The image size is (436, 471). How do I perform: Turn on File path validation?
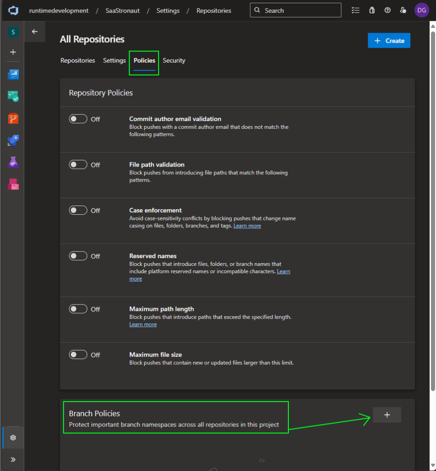point(78,165)
